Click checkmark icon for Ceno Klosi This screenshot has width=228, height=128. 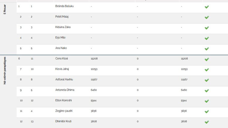tap(207, 59)
